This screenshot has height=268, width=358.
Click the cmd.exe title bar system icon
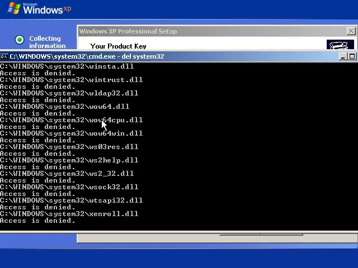tap(4, 56)
